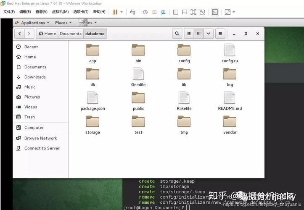Open Computer in sidebar
The width and height of the screenshot is (304, 210).
coord(41,128)
